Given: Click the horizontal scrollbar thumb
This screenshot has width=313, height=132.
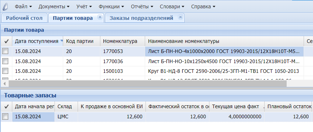Looking at the screenshot, I should click(x=148, y=84).
